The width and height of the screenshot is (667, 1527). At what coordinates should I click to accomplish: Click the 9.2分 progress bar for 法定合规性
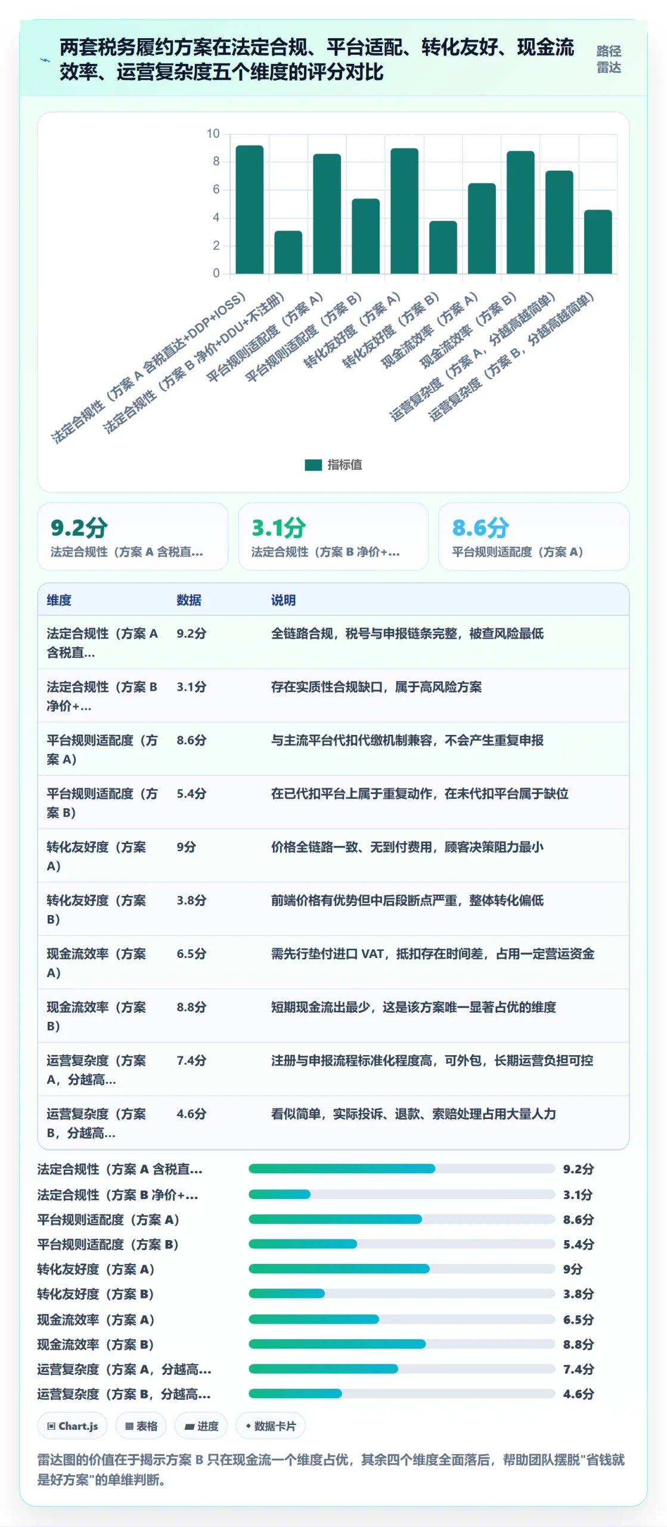402,1169
